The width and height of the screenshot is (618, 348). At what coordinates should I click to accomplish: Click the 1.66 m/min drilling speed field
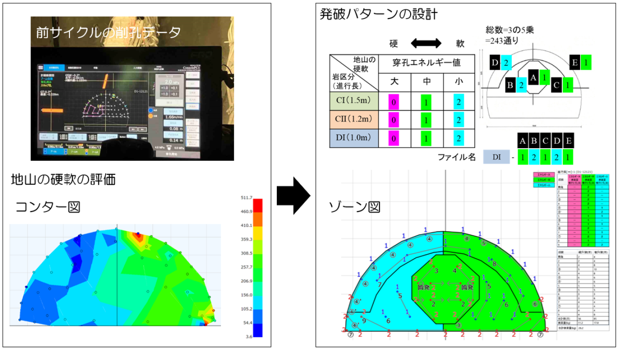173,117
